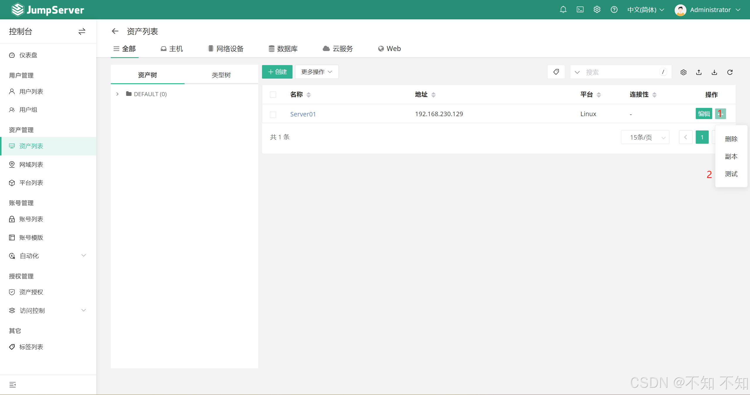Check the Server01 row checkbox
This screenshot has height=395, width=750.
[x=273, y=114]
